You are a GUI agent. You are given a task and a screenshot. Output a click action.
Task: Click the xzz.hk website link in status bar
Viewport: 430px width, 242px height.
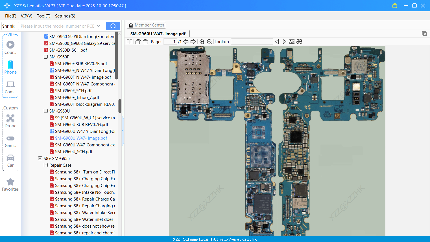coord(234,239)
